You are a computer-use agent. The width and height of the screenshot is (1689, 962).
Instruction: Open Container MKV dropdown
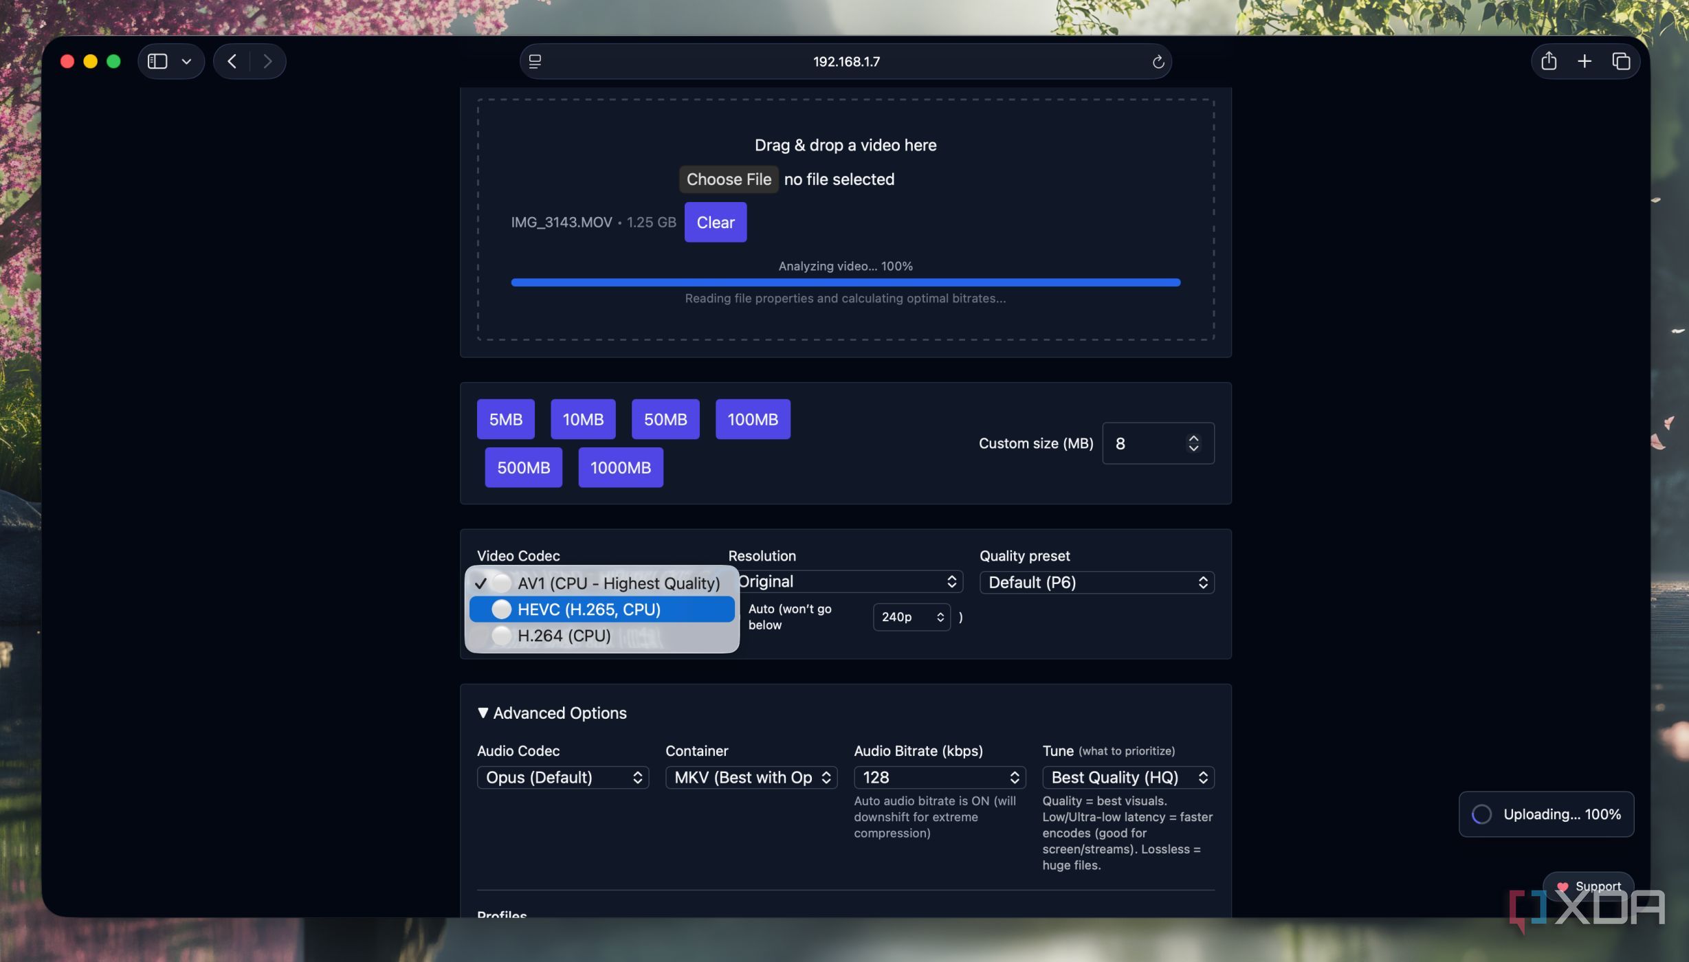(751, 778)
